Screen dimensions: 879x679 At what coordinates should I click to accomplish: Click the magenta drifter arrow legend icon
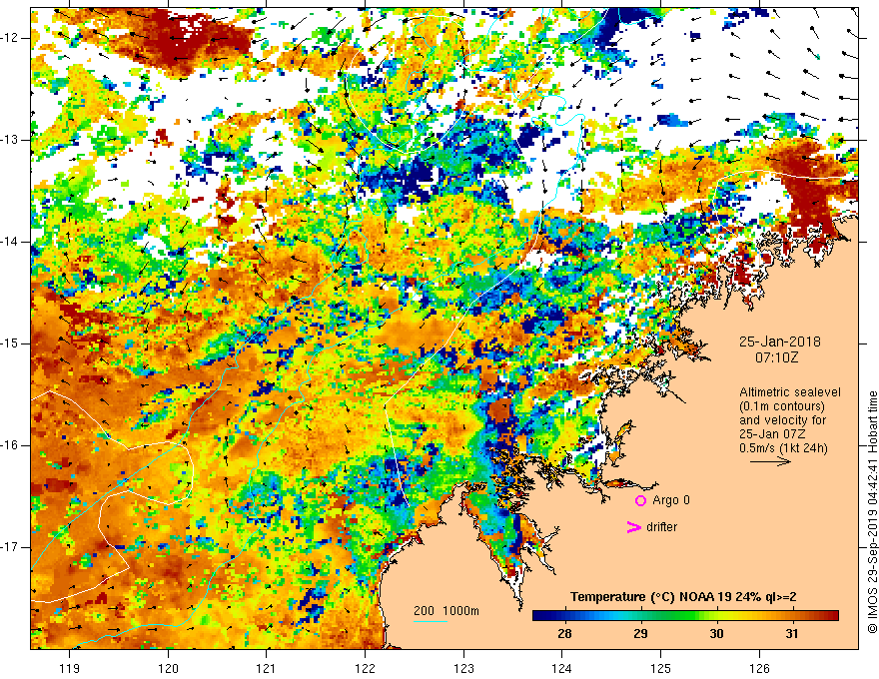pos(633,526)
